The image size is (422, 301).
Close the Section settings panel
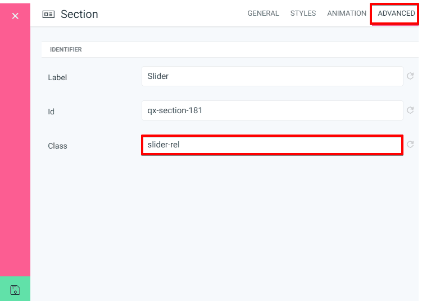coord(15,16)
